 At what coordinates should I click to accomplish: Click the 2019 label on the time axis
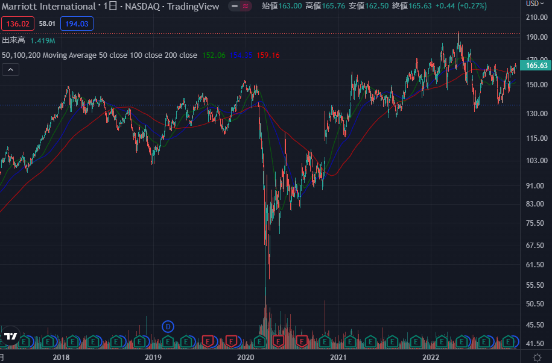[x=153, y=358]
